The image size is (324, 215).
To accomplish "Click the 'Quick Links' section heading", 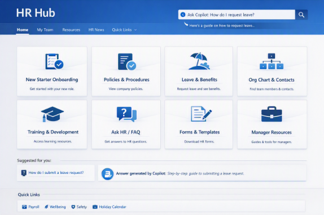I will click(x=29, y=195).
